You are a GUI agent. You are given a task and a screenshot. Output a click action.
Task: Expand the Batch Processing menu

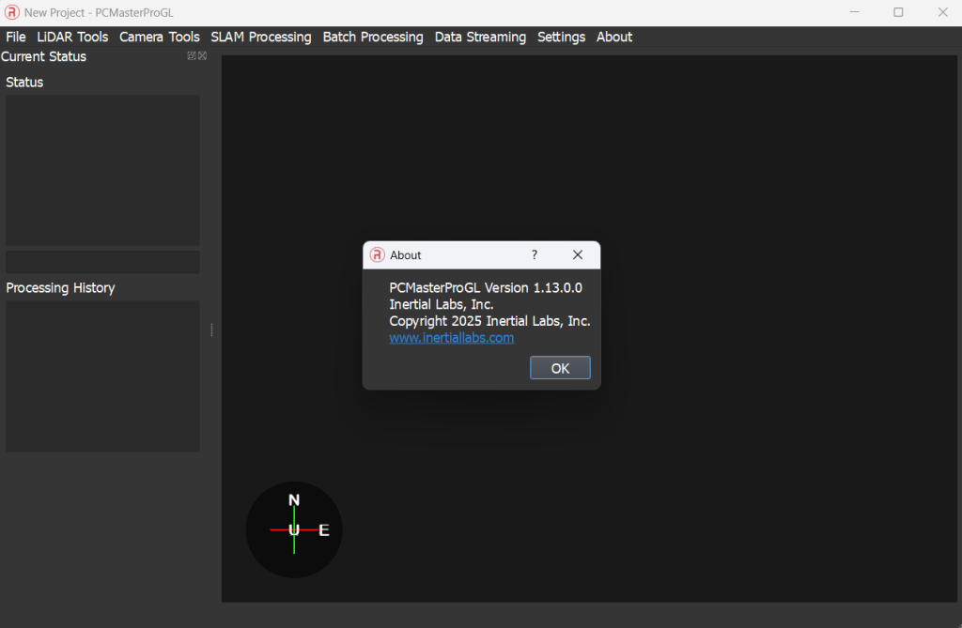(373, 37)
